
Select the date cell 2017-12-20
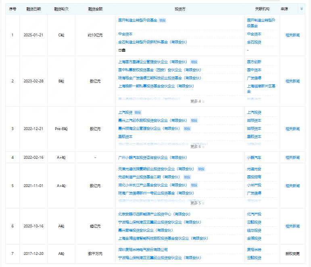point(33,254)
